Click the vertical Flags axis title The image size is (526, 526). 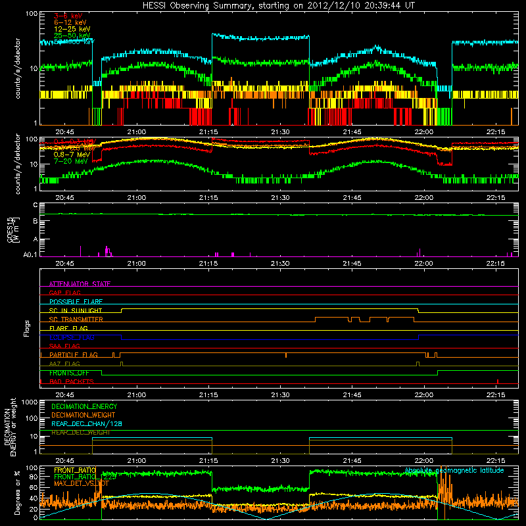(27, 328)
